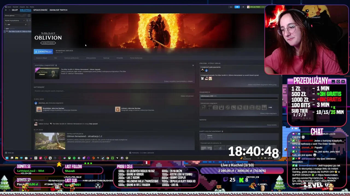Viewport: 350px width, 196px height.
Task: Open Pomoc techniczna link
Action: pyautogui.click(x=136, y=58)
